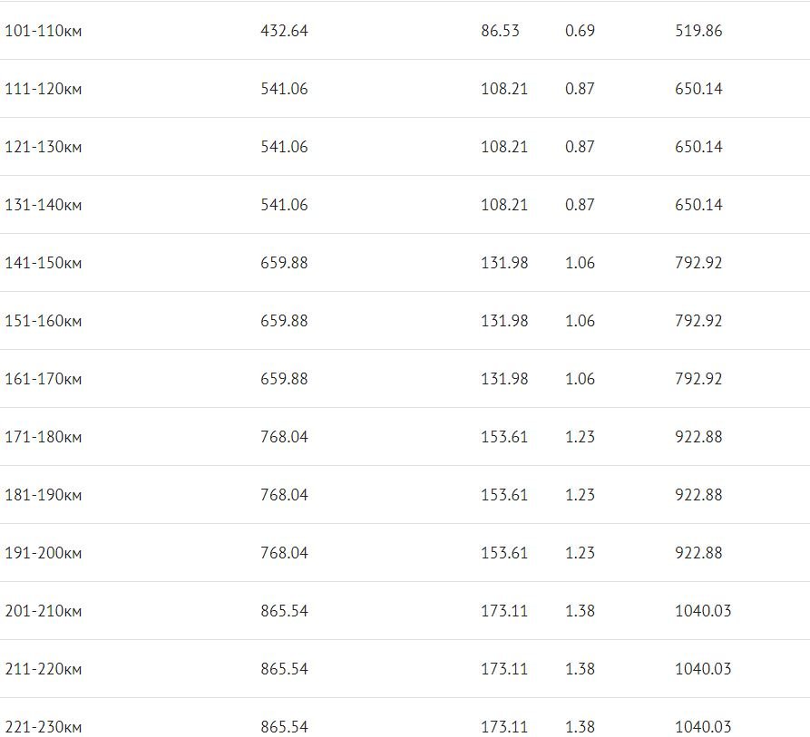Viewport: 810px width, 737px height.
Task: Select the 432.64 price cell
Action: (284, 31)
